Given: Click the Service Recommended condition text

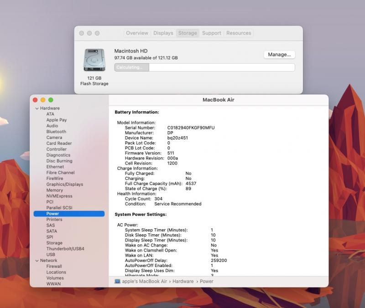Looking at the screenshot, I should (178, 204).
